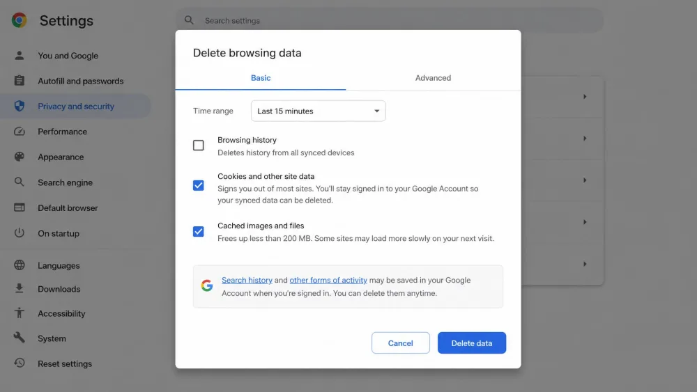This screenshot has height=392, width=697.
Task: Open System settings
Action: [52, 338]
